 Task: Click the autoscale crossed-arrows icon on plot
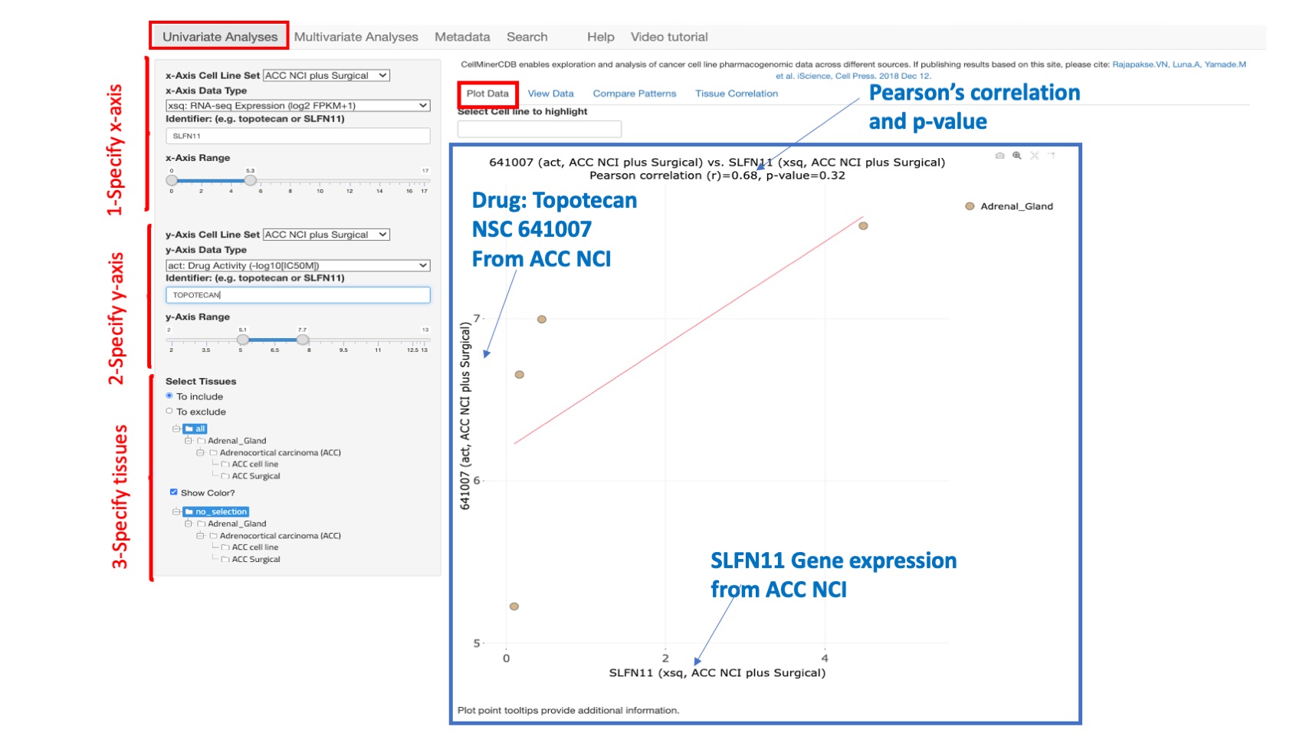[x=1035, y=155]
